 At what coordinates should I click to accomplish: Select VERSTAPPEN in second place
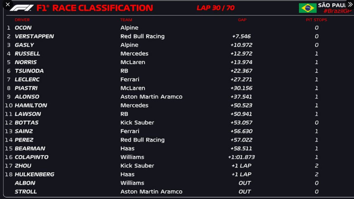pyautogui.click(x=34, y=37)
